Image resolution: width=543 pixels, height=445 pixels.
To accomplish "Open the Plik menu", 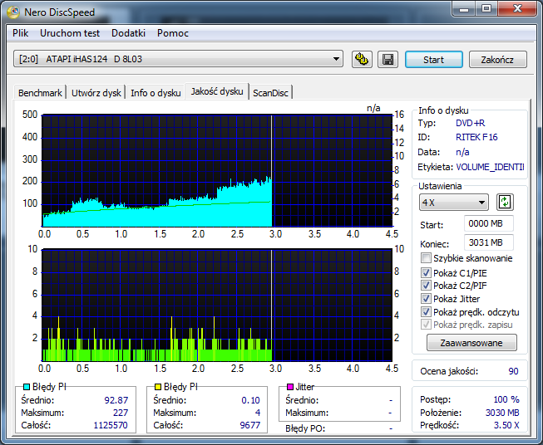I will 21,33.
